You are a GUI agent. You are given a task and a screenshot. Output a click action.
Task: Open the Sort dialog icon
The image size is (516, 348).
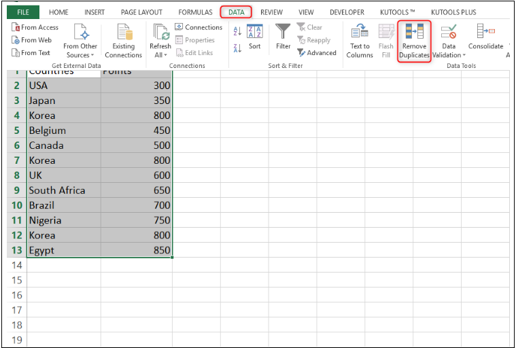tap(254, 31)
